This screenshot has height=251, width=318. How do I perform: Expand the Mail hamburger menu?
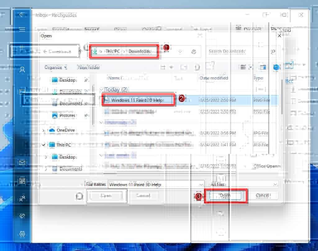pos(22,29)
